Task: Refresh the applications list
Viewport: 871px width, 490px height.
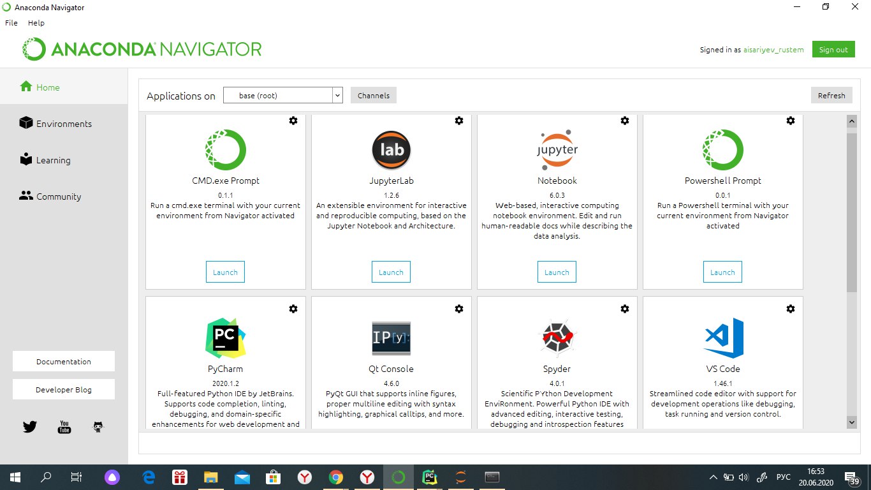Action: pos(831,96)
